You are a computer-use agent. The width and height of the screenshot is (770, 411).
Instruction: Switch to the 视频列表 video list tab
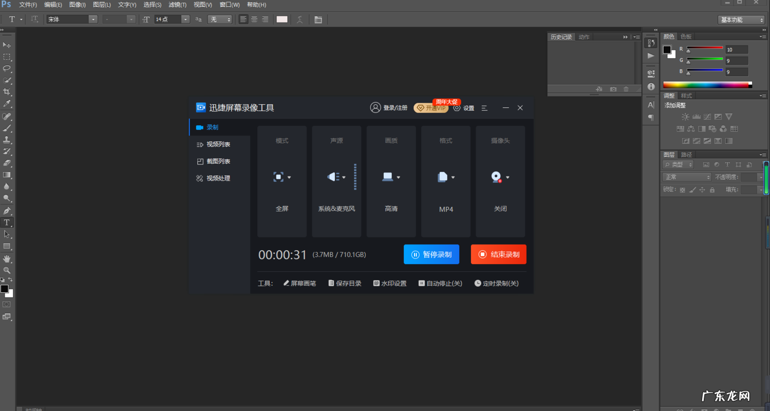coord(218,144)
